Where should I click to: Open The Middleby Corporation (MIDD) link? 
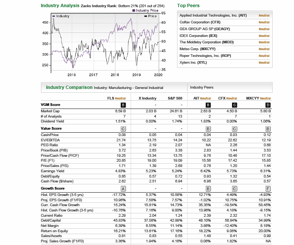point(206,42)
